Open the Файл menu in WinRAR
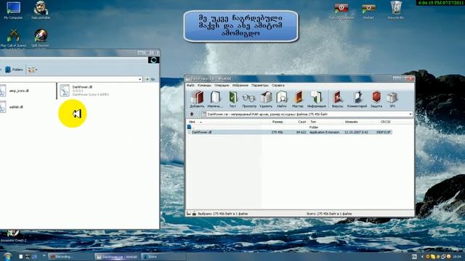 click(190, 86)
